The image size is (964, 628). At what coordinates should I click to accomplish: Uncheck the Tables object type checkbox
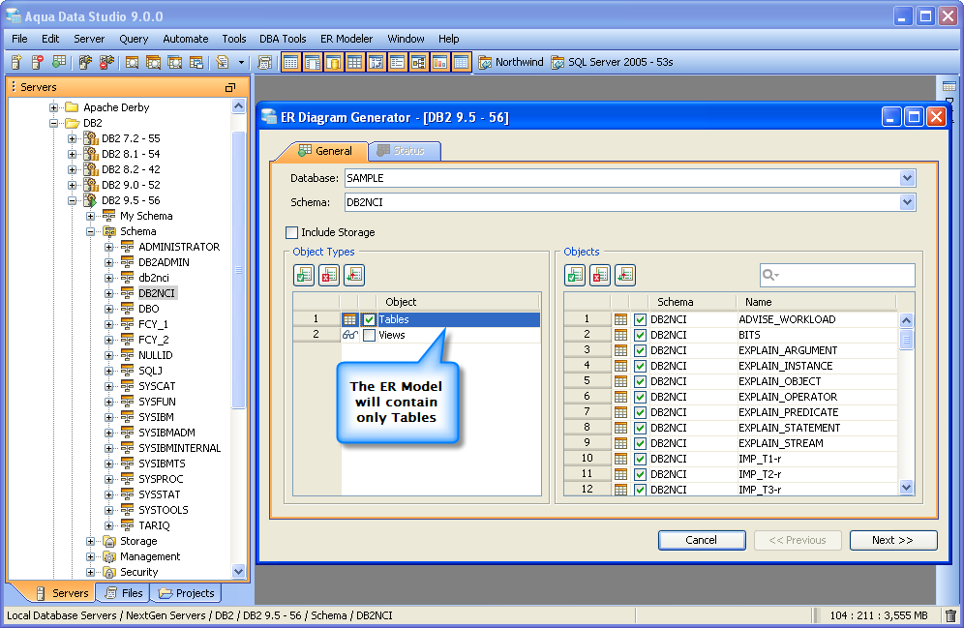click(369, 319)
